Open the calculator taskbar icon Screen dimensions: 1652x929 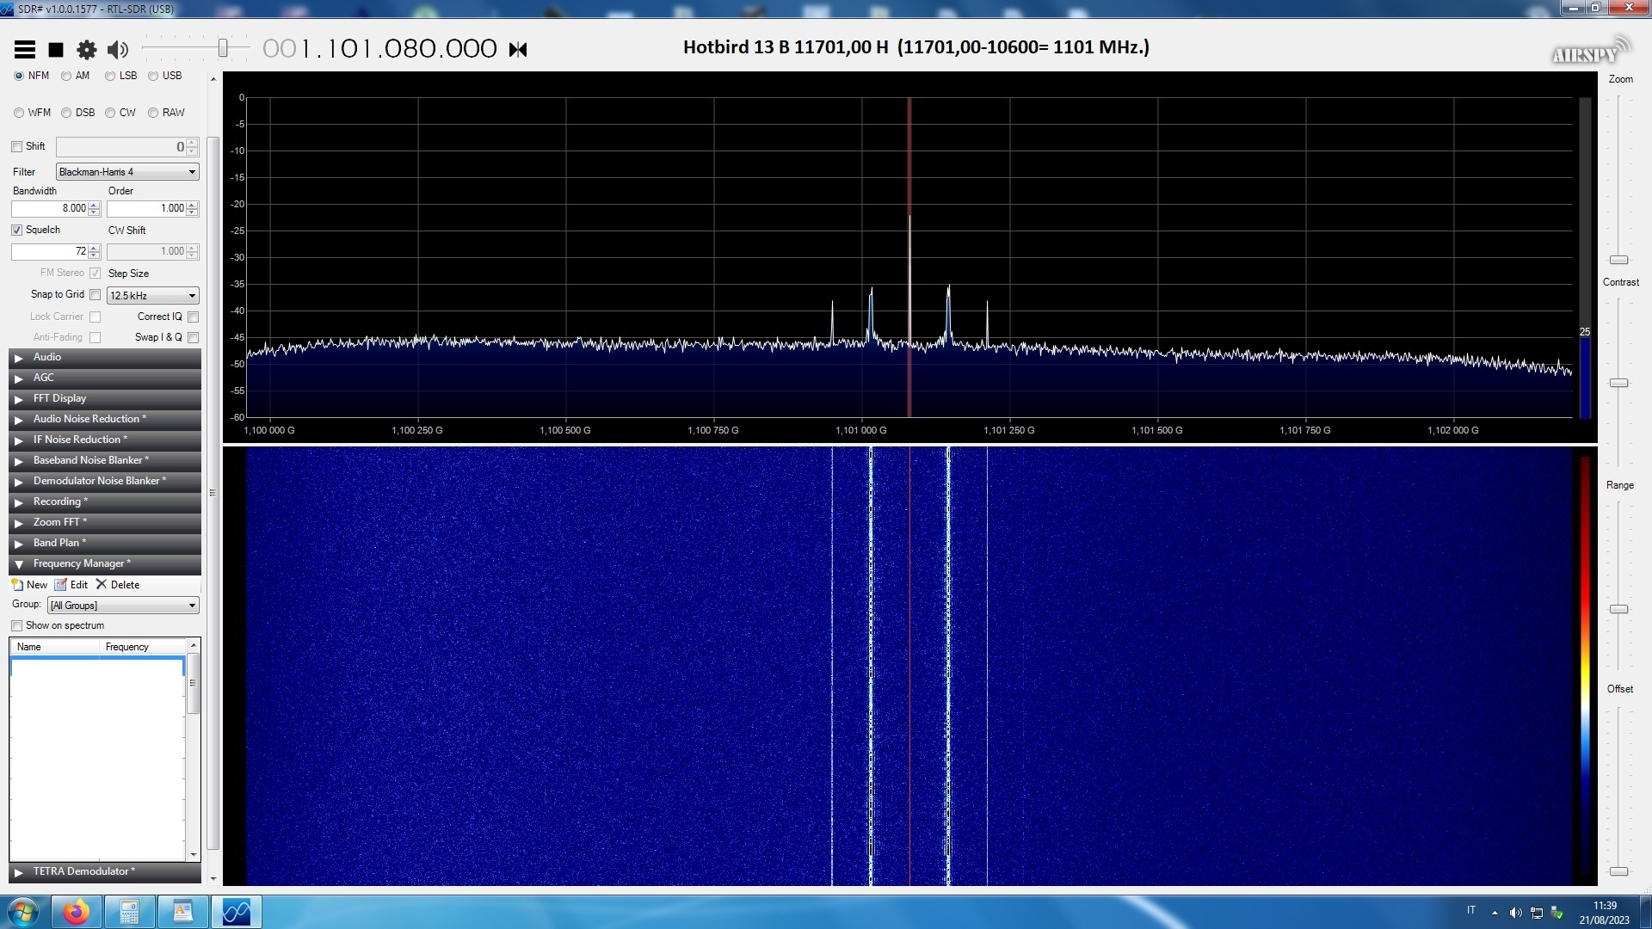pos(129,912)
